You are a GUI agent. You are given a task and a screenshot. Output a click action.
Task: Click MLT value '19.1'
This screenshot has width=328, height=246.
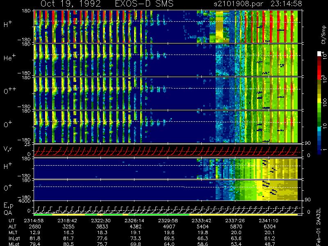point(136,232)
